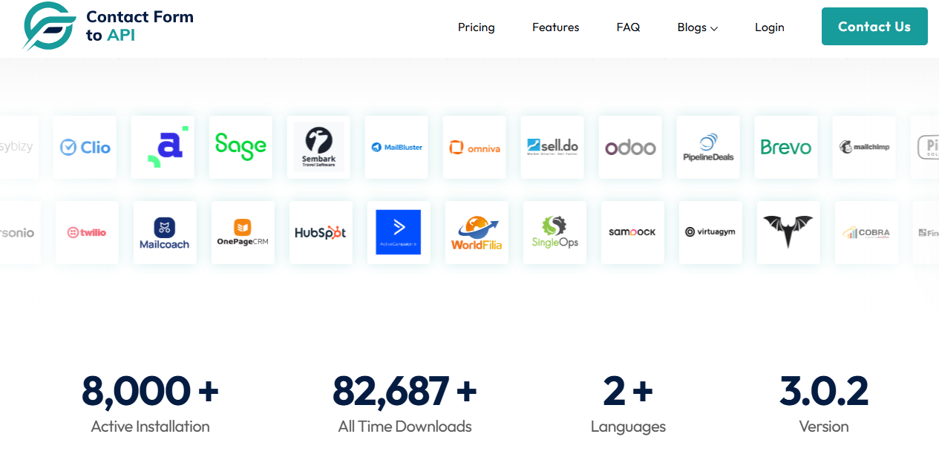
Task: Select the Clio integration logo
Action: coord(85,147)
